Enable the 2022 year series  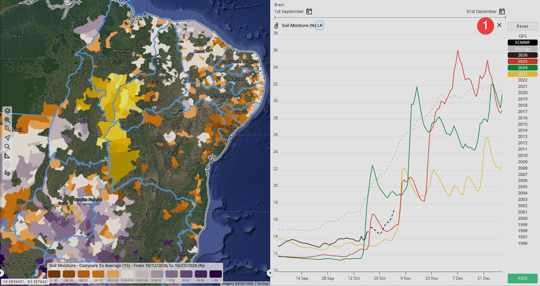tap(522, 80)
